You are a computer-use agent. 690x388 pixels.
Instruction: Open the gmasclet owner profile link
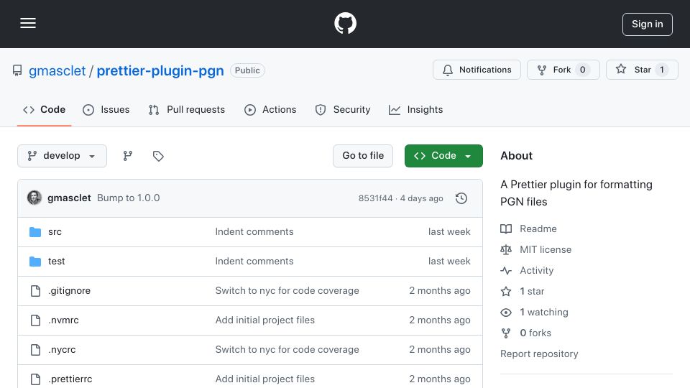click(57, 70)
